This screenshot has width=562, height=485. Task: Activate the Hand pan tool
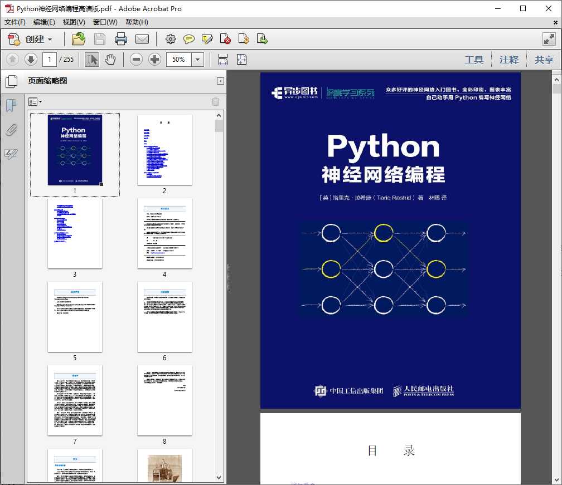click(110, 60)
